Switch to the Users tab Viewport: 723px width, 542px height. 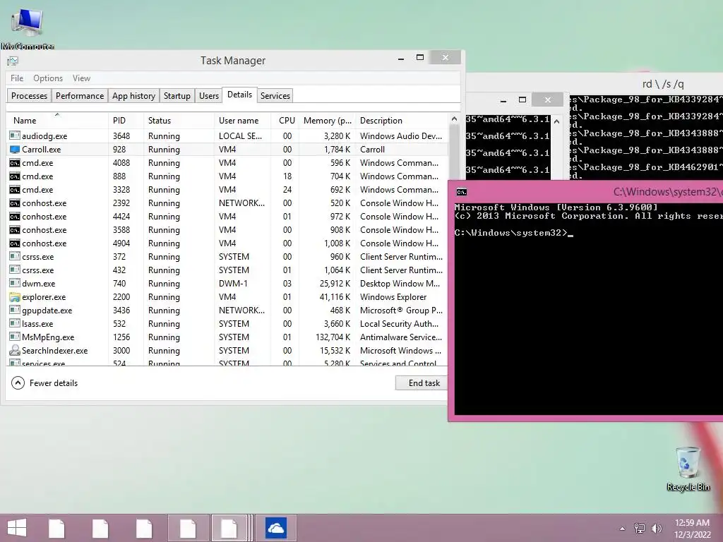pyautogui.click(x=209, y=96)
